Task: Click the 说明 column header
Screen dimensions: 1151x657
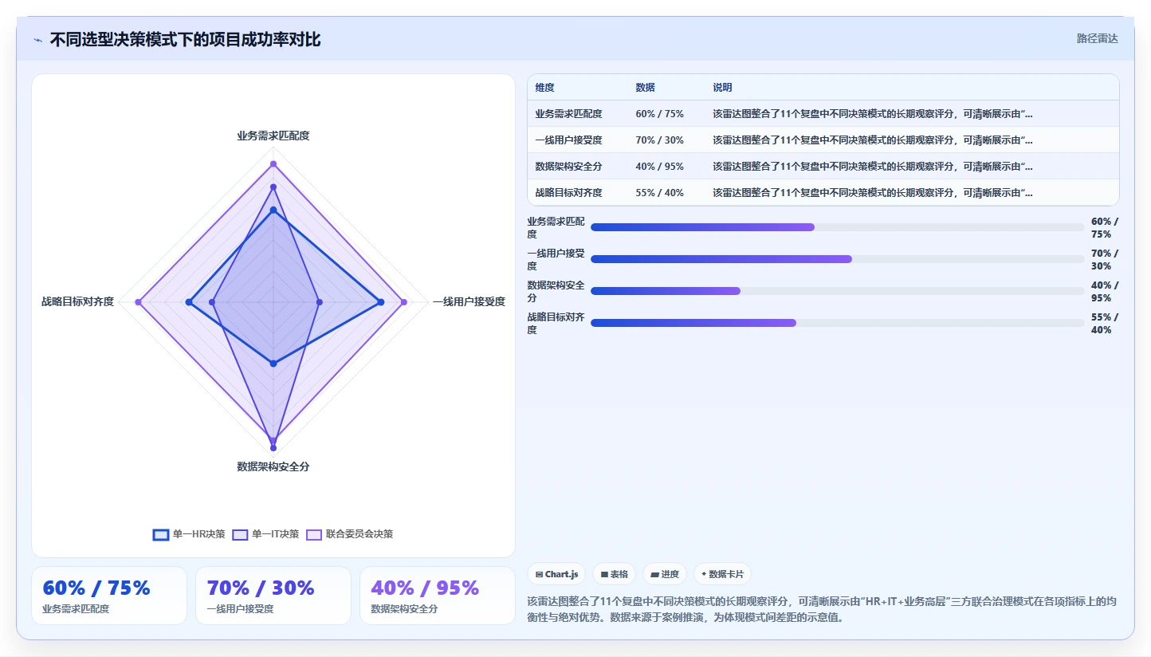Action: (722, 88)
